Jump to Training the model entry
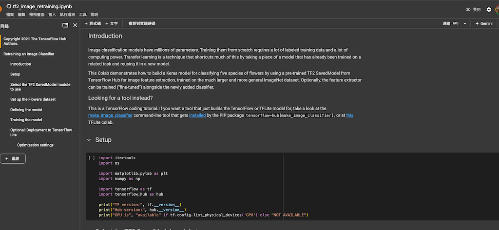This screenshot has height=230, width=499. 26,120
